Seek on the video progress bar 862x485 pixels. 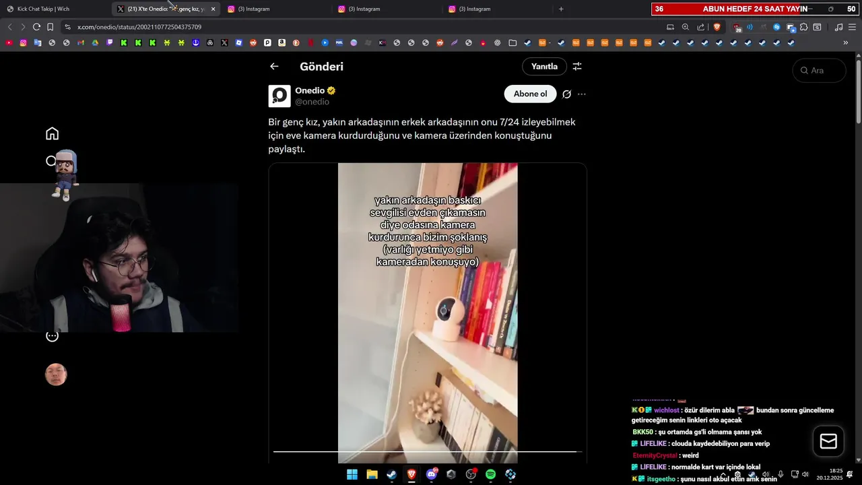tap(428, 451)
